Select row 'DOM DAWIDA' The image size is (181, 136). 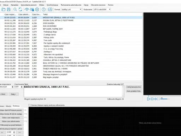pyautogui.click(x=71, y=23)
